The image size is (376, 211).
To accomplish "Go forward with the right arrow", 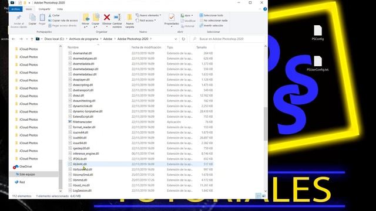I will point(21,39).
